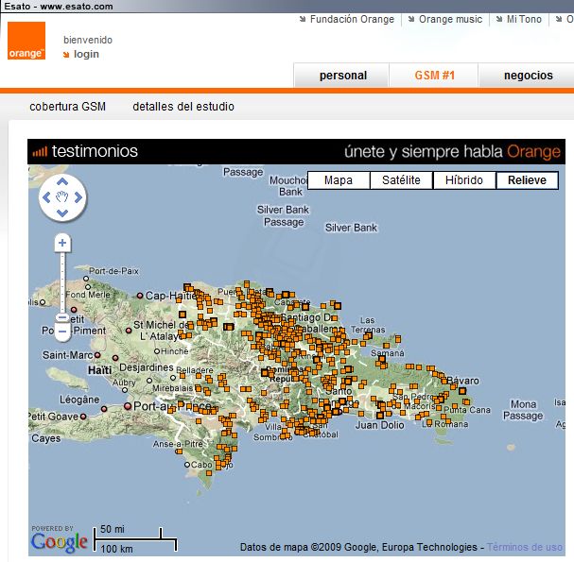Click orange marker next to Bávaro label
Screen dimensions: 574x562
[x=444, y=381]
